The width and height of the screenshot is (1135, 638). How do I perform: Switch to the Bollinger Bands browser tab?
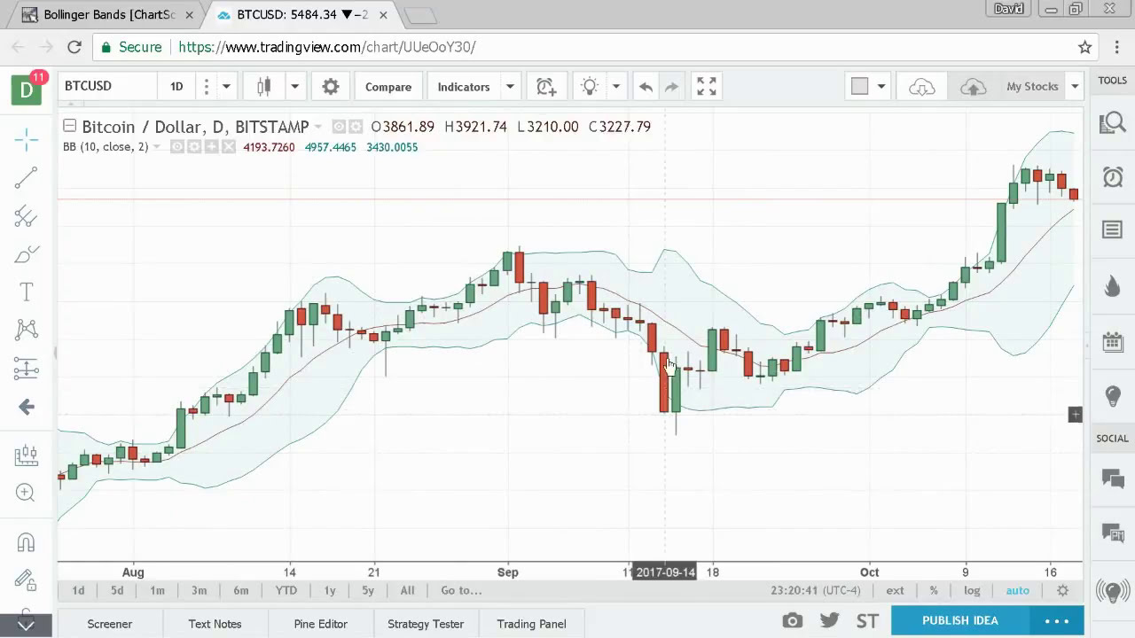click(x=109, y=15)
